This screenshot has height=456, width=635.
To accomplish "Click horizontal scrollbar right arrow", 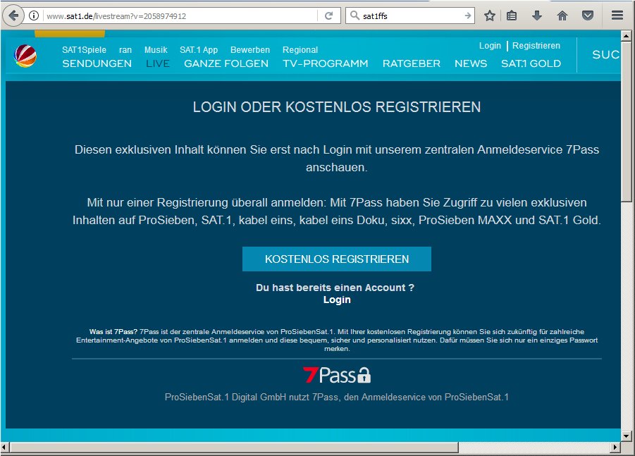I will (x=615, y=448).
